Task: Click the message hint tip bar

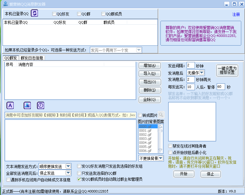Action: (71, 115)
